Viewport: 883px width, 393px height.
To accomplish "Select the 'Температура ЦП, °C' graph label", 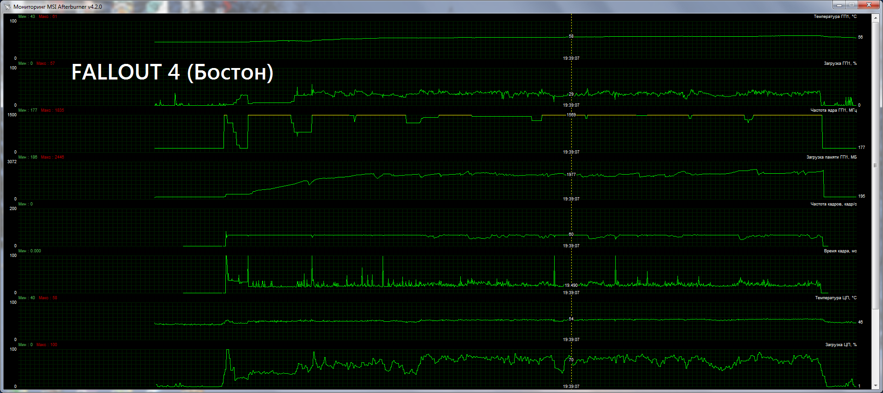I will (x=836, y=298).
